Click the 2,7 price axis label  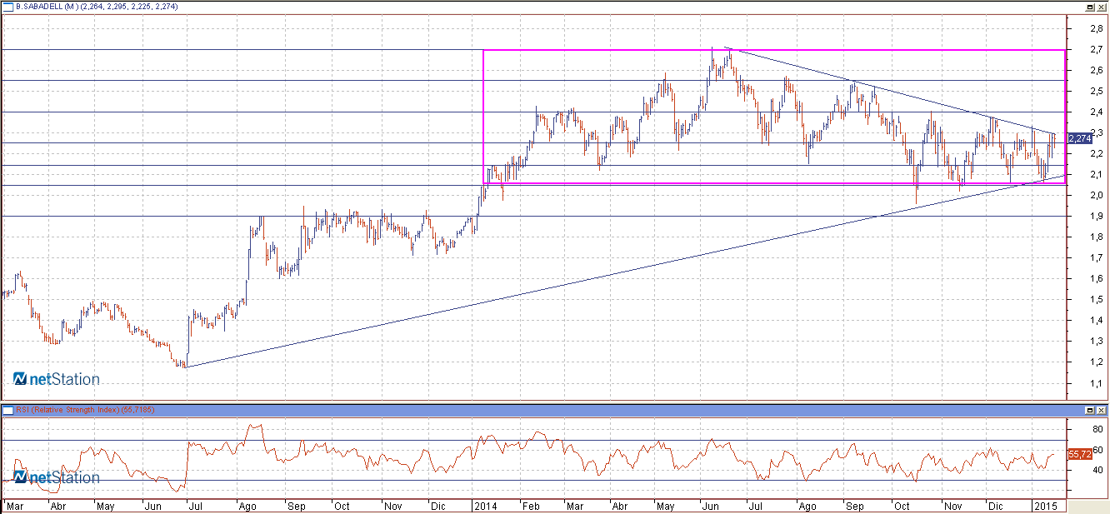(1097, 49)
